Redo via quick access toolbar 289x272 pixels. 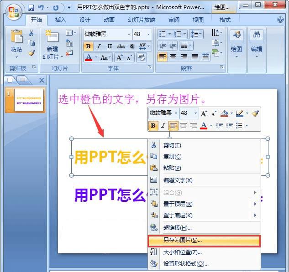[56, 8]
